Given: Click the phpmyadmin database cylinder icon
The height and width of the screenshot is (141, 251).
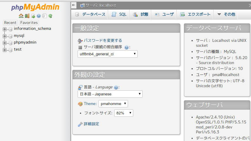Looking at the screenshot, I should pos(11,43).
